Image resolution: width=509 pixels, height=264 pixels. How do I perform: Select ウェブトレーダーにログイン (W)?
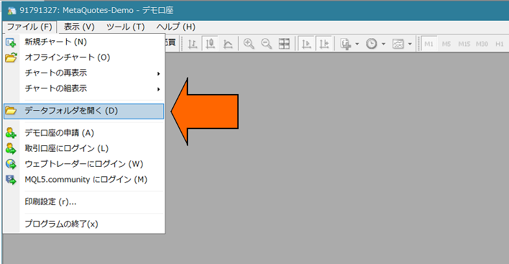tap(84, 164)
